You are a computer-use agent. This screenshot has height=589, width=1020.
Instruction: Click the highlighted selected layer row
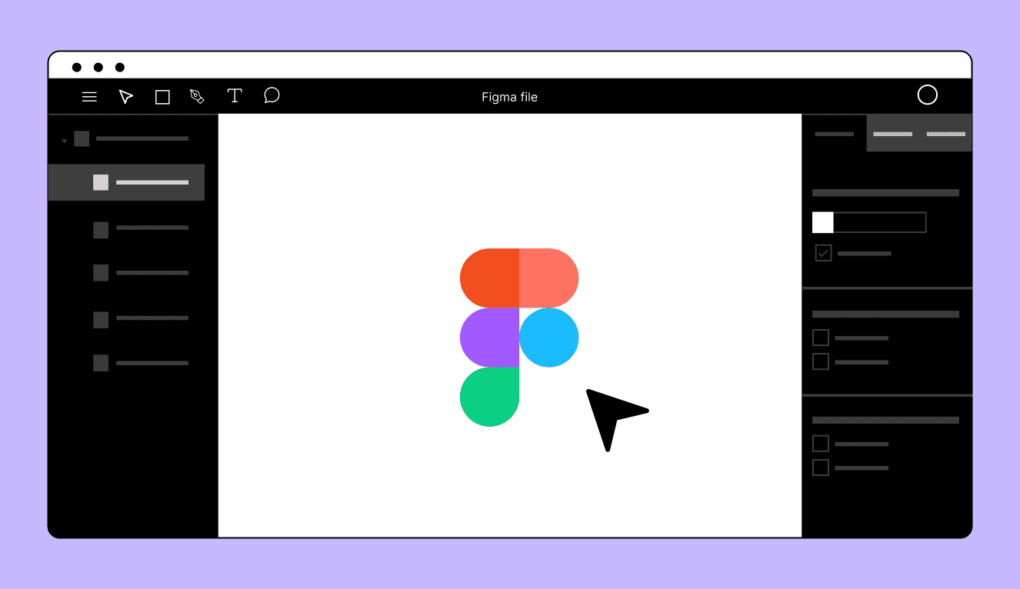click(x=126, y=182)
